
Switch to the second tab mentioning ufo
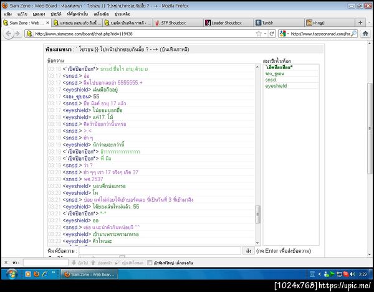(77, 22)
